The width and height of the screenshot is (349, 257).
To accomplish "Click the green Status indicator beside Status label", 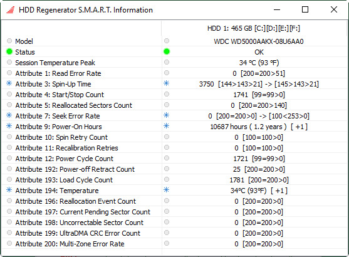I will pos(9,51).
